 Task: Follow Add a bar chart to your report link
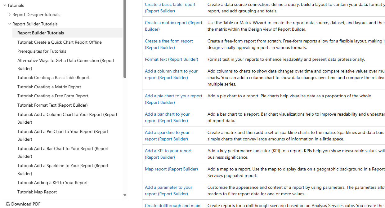[167, 117]
